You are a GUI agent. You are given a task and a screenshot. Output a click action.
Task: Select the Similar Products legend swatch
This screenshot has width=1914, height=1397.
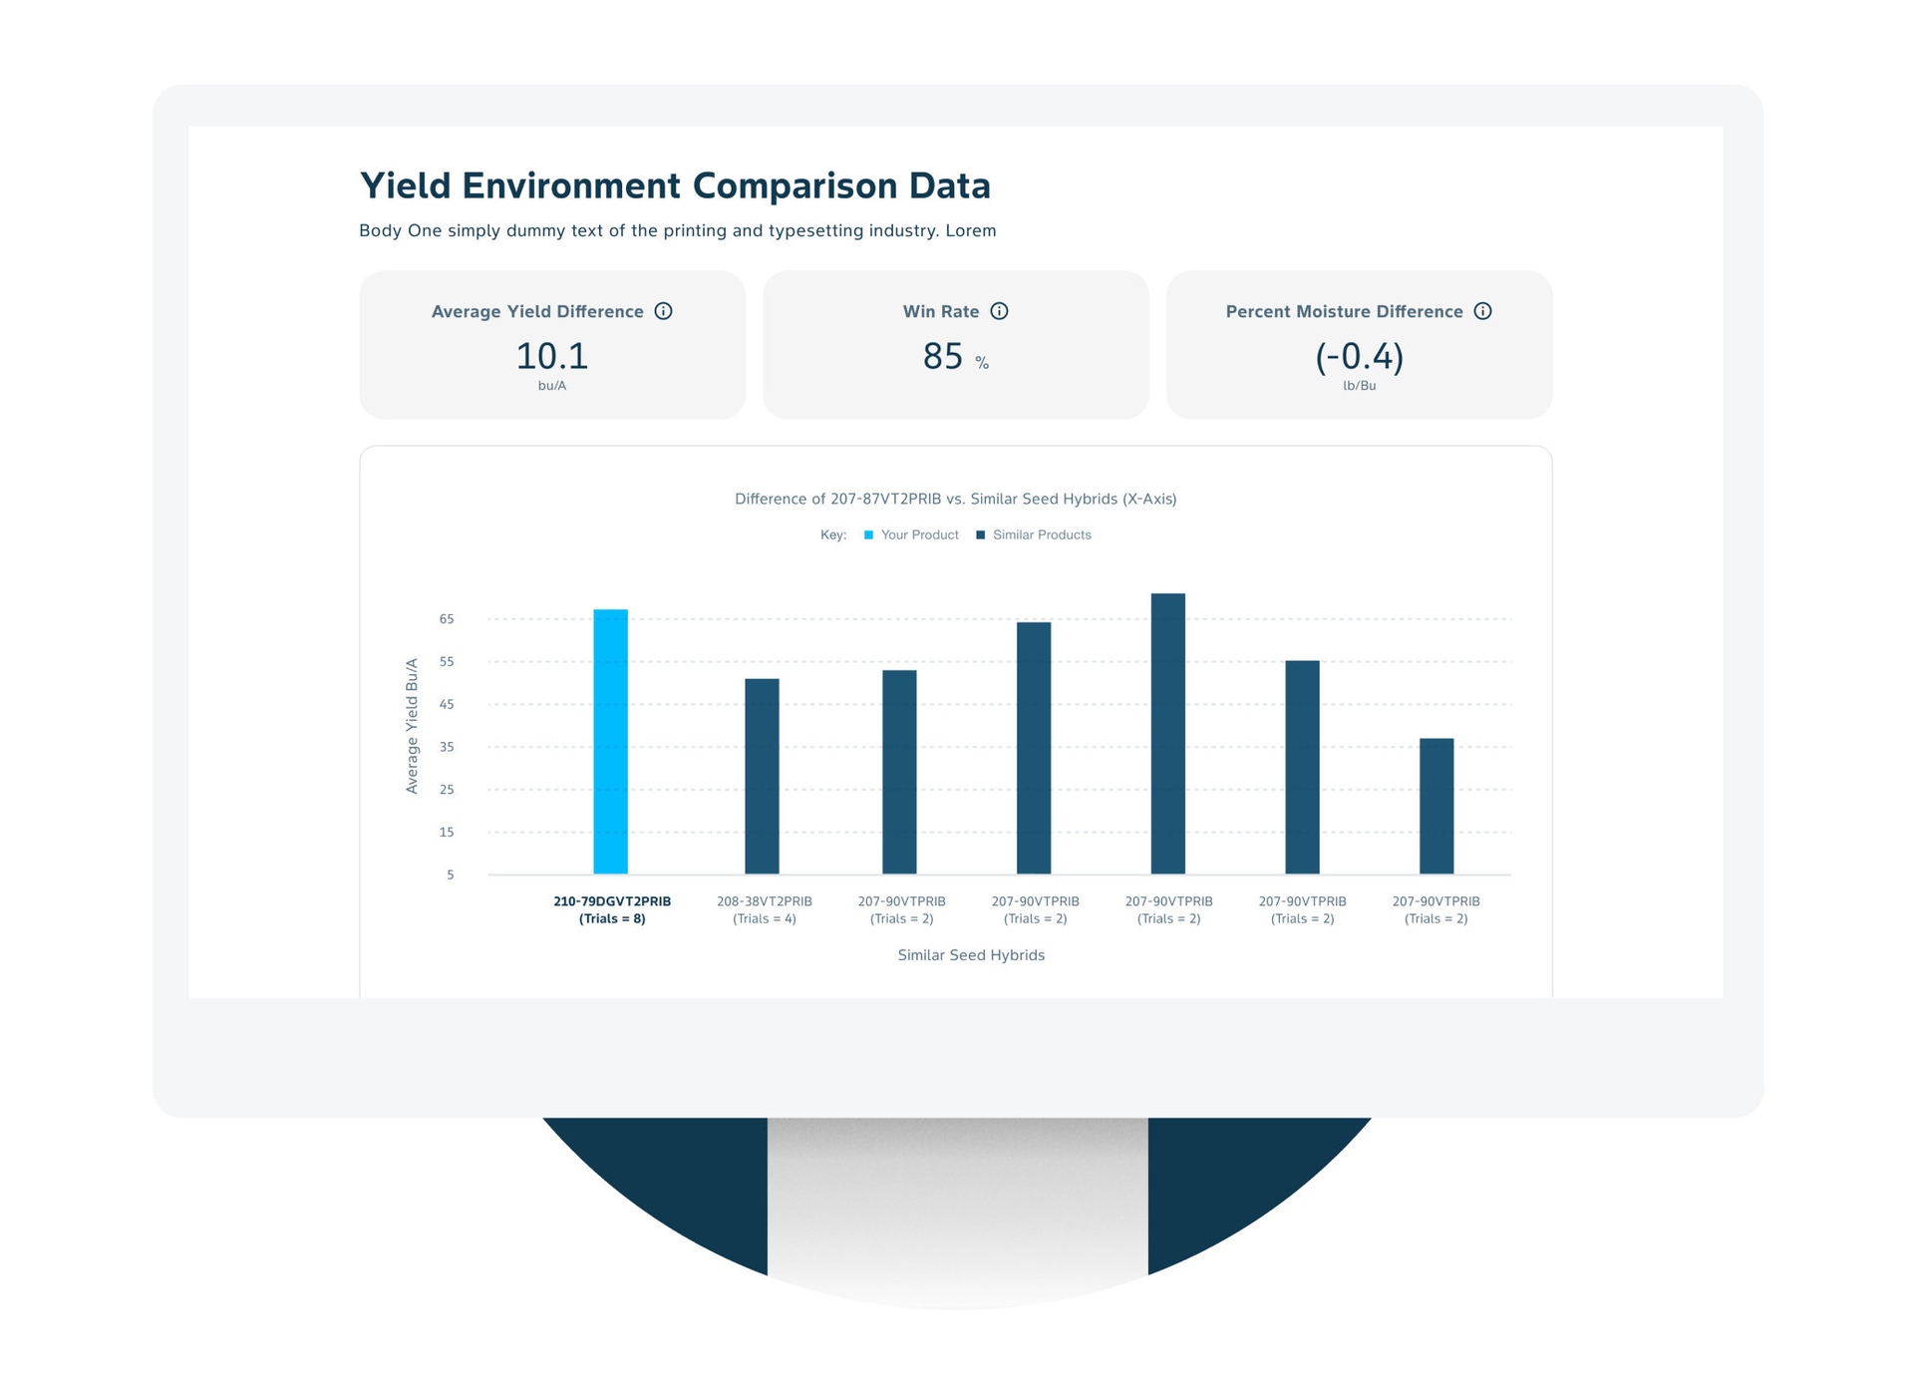(980, 535)
